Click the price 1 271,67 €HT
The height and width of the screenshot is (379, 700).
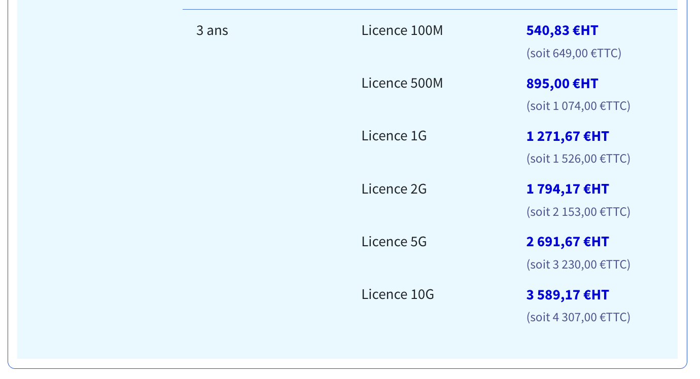pos(568,136)
